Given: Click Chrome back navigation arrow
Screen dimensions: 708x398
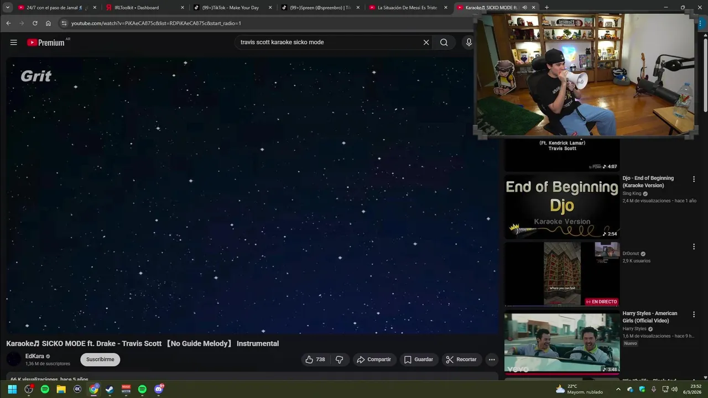Looking at the screenshot, I should coord(8,23).
